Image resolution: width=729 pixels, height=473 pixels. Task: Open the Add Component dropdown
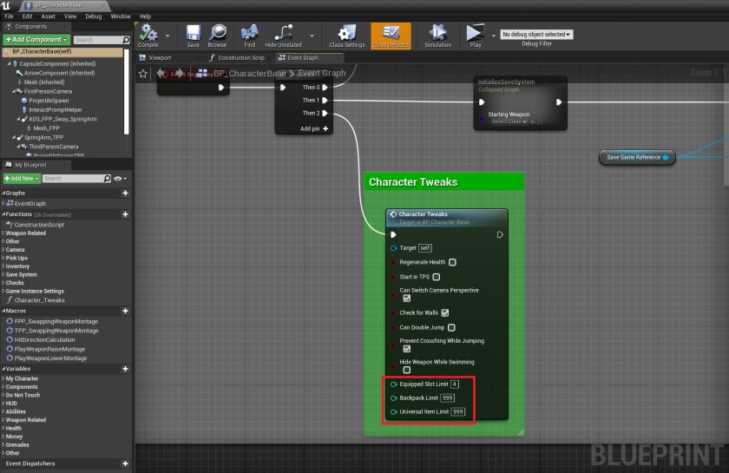[36, 40]
